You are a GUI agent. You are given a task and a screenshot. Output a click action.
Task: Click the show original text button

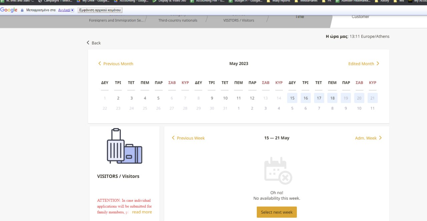point(100,10)
